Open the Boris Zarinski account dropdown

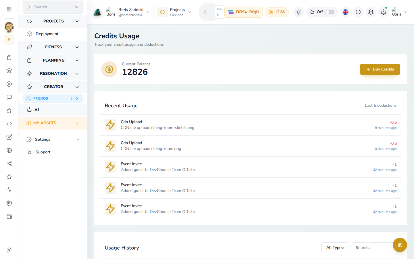click(128, 12)
